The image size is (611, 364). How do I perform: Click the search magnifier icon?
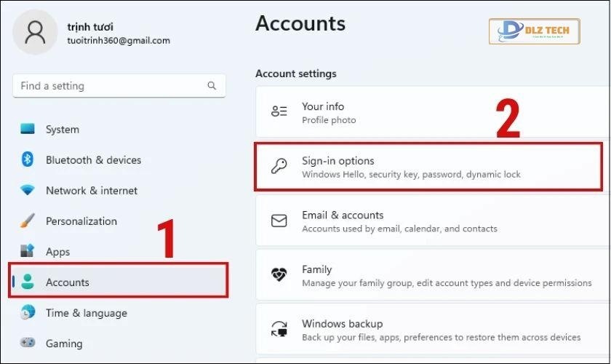[x=212, y=85]
